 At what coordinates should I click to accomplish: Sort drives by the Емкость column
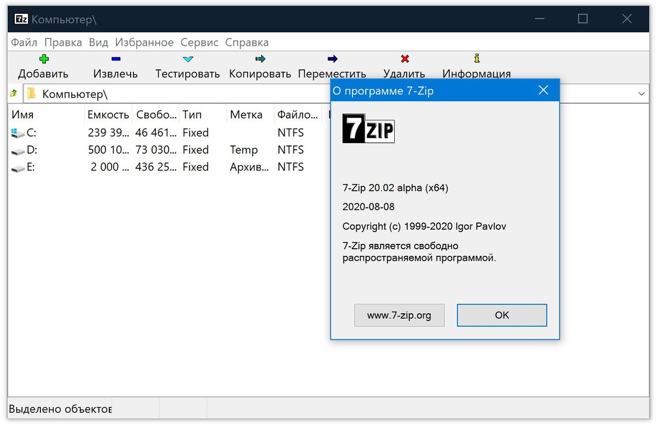(x=108, y=114)
